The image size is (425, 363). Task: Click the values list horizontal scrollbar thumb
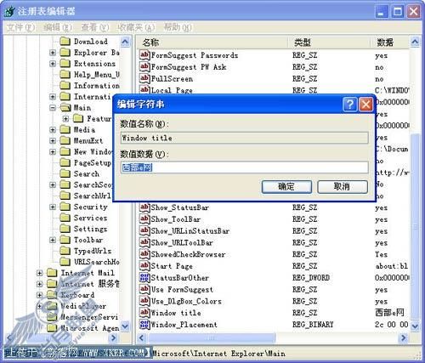(212, 337)
